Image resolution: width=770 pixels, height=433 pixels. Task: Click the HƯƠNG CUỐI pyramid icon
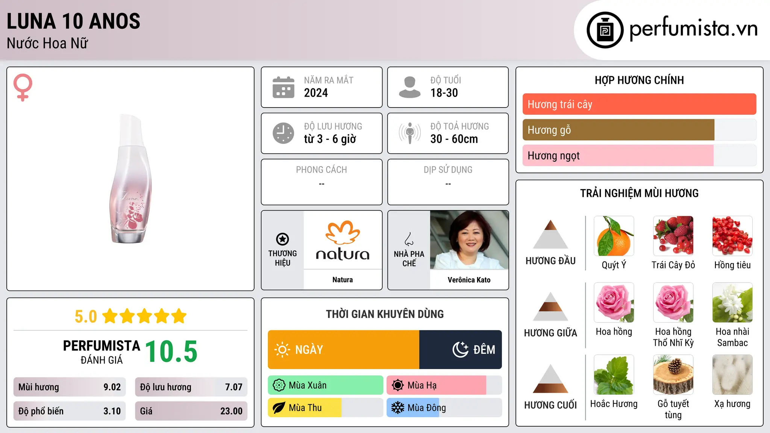(x=550, y=378)
